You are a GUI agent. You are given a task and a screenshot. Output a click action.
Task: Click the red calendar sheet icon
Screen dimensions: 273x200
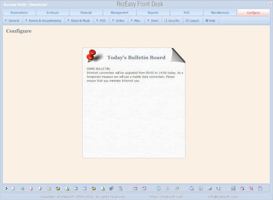[x=49, y=189]
